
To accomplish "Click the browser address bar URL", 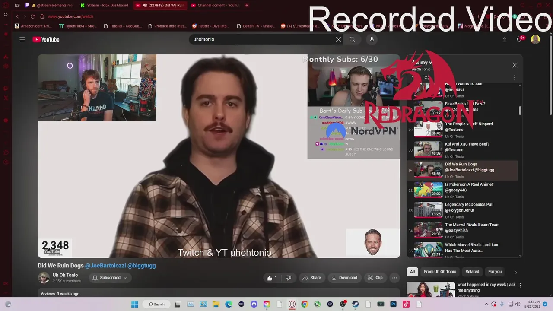I will 70,16.
